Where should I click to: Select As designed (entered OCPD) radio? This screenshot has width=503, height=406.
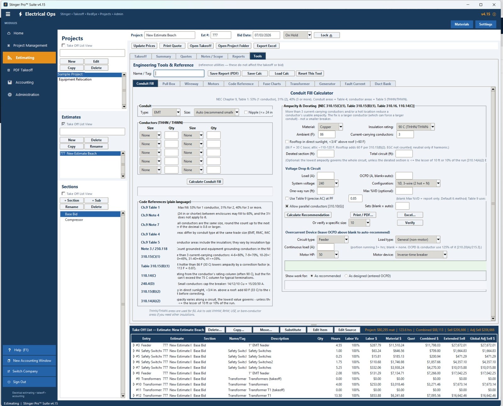(x=346, y=276)
